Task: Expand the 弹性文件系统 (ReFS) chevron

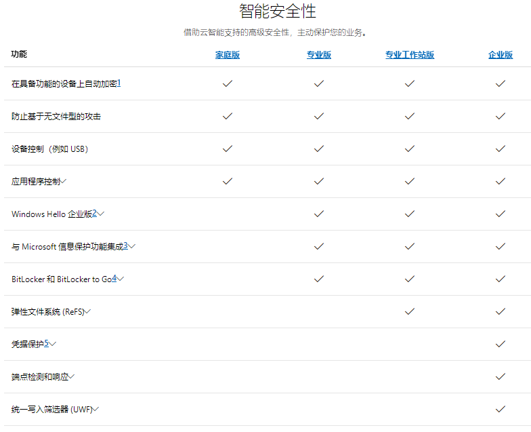Action: (x=87, y=311)
